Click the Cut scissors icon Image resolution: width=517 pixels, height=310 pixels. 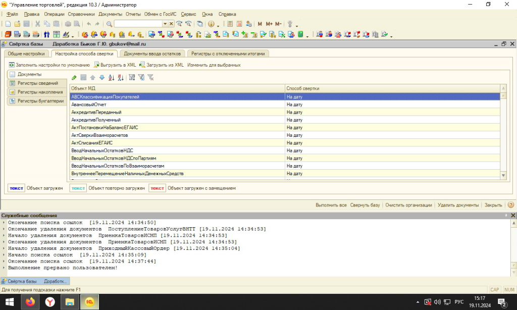click(x=37, y=24)
